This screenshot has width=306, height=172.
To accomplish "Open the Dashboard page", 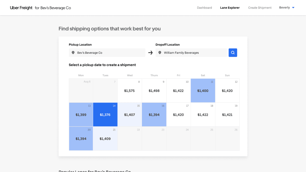I will click(x=204, y=8).
